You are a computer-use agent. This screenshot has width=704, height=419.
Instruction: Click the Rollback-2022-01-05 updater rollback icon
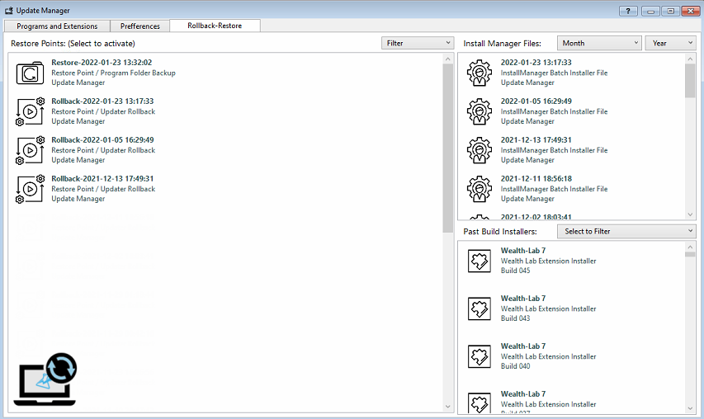coord(30,150)
